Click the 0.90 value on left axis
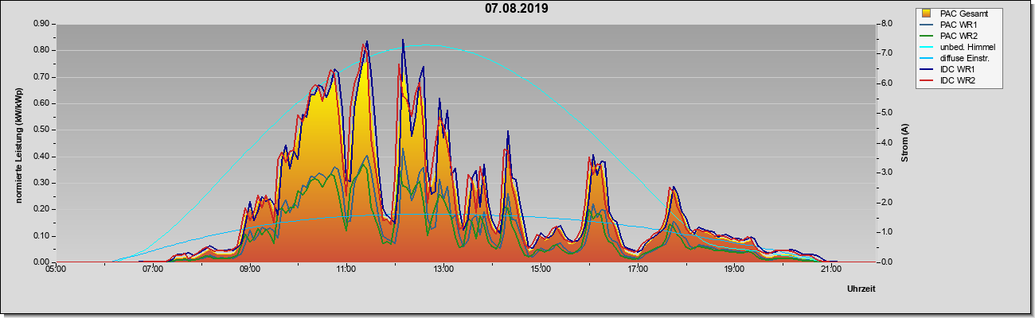1035x318 pixels. (x=41, y=24)
